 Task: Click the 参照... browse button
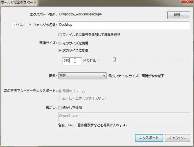point(179,15)
